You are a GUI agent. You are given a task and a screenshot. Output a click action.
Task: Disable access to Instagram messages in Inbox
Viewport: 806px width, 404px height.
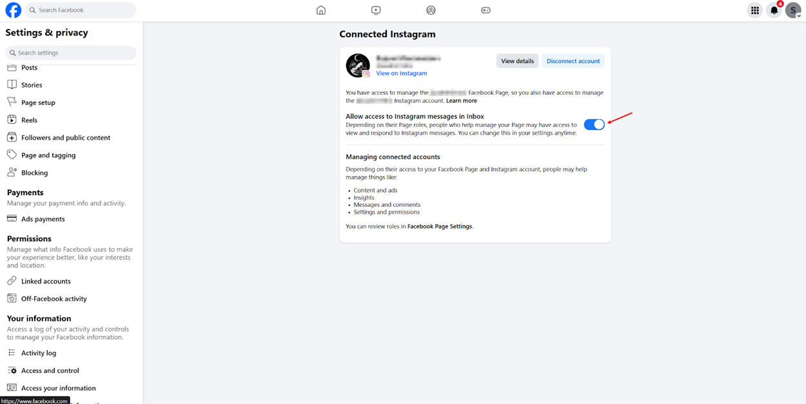(594, 124)
